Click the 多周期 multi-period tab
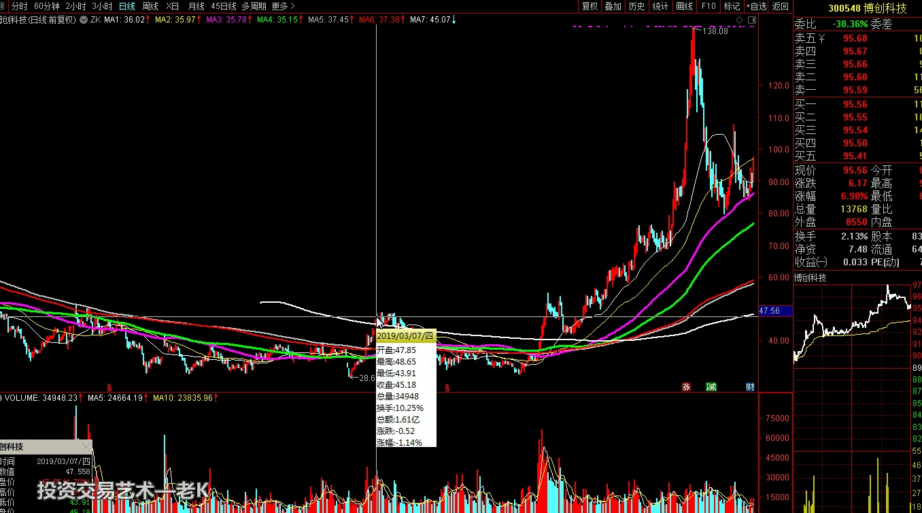The height and width of the screenshot is (513, 922). 254,6
